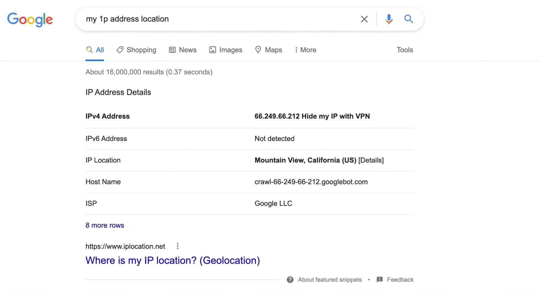This screenshot has width=539, height=292.
Task: Click the Feedback link text
Action: coord(400,280)
